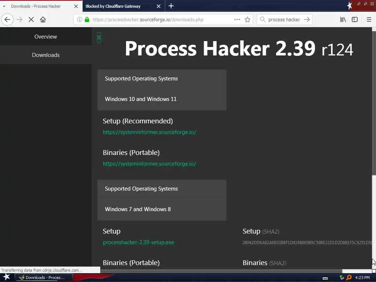The height and width of the screenshot is (282, 376).
Task: Stop loading the page
Action: 31,19
